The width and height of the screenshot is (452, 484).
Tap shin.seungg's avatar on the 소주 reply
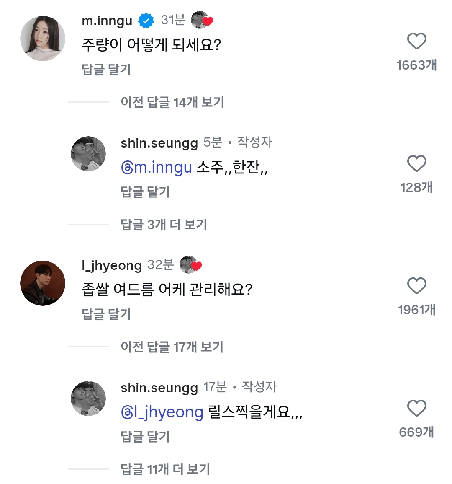pos(88,154)
